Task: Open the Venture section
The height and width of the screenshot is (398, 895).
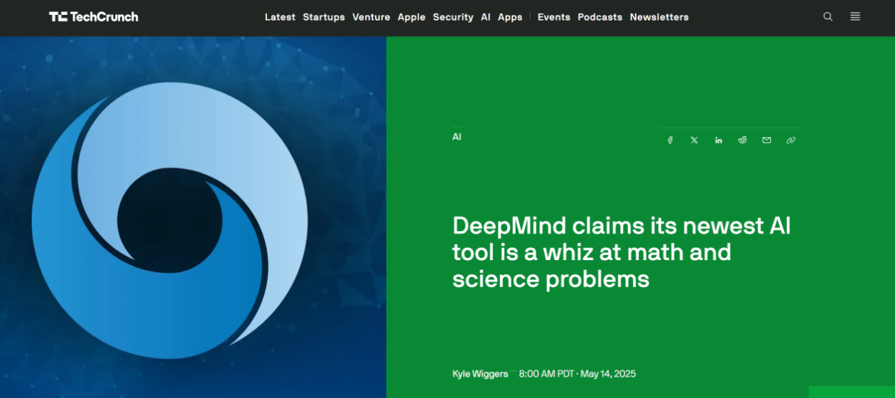Action: [x=371, y=17]
